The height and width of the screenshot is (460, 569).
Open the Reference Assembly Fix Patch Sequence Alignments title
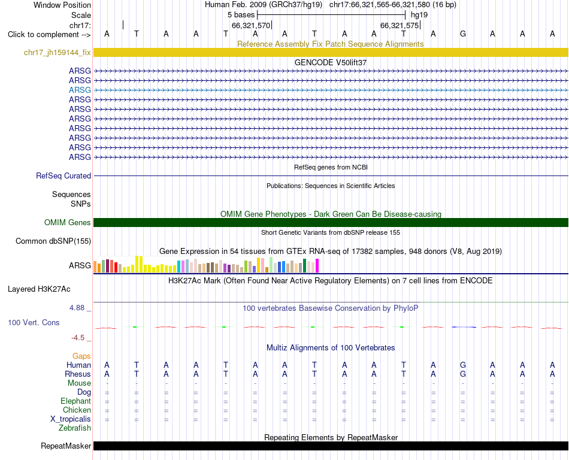point(330,44)
